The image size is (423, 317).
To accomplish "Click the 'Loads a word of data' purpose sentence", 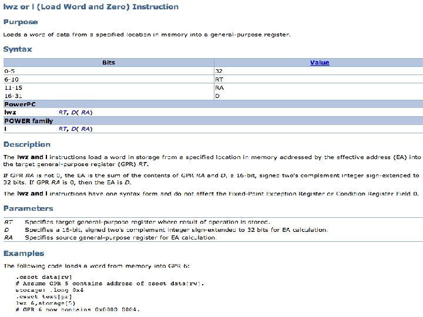I will tap(147, 35).
